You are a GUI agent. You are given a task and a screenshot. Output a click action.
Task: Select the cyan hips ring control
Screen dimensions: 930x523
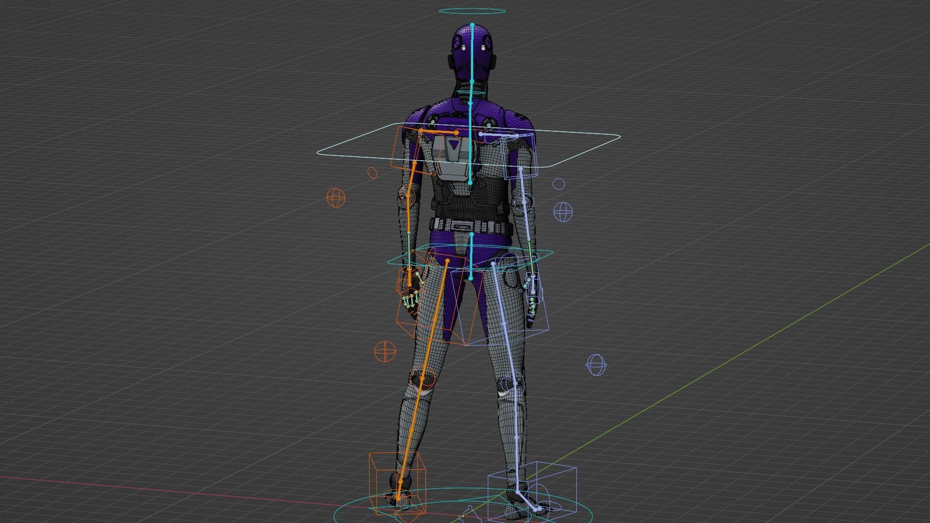(x=470, y=257)
